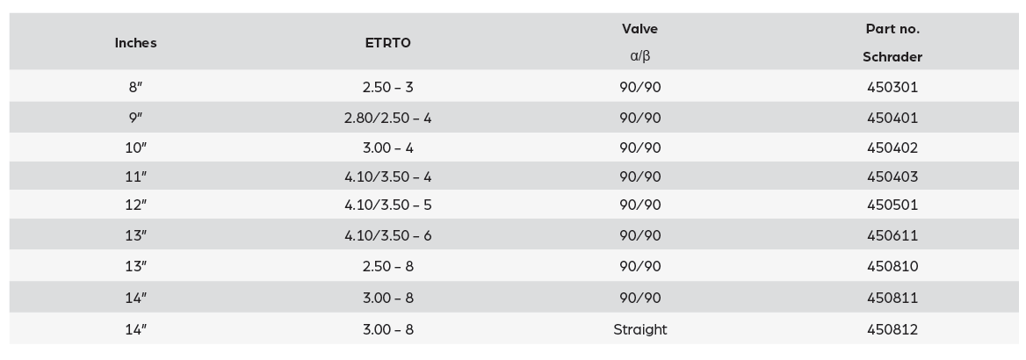1026x360 pixels.
Task: Click the 4.10/3.50 – 6 ETRTO cell
Action: coord(387,235)
